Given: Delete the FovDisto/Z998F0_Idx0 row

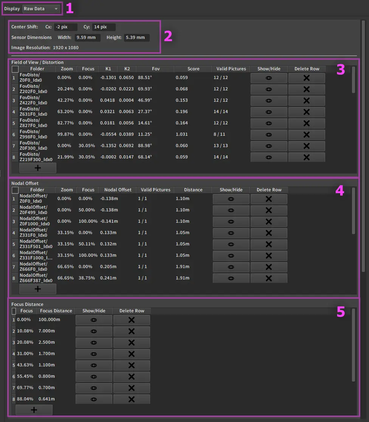Looking at the screenshot, I should tap(307, 135).
